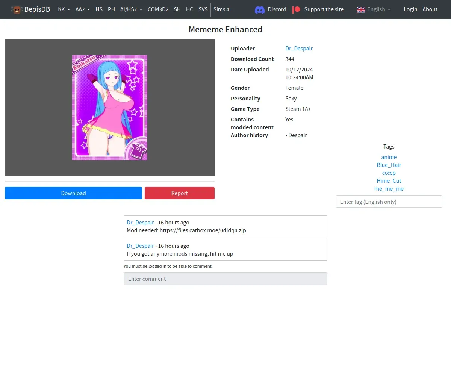Click the Login link
The height and width of the screenshot is (376, 451).
410,9
